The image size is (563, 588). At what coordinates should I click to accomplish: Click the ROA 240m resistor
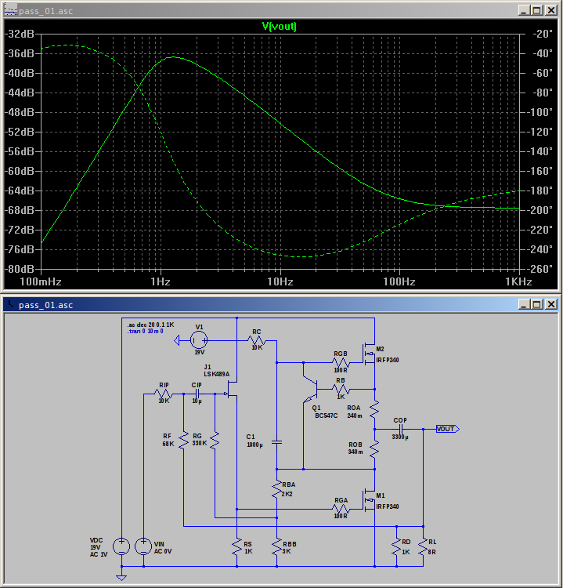pyautogui.click(x=374, y=409)
